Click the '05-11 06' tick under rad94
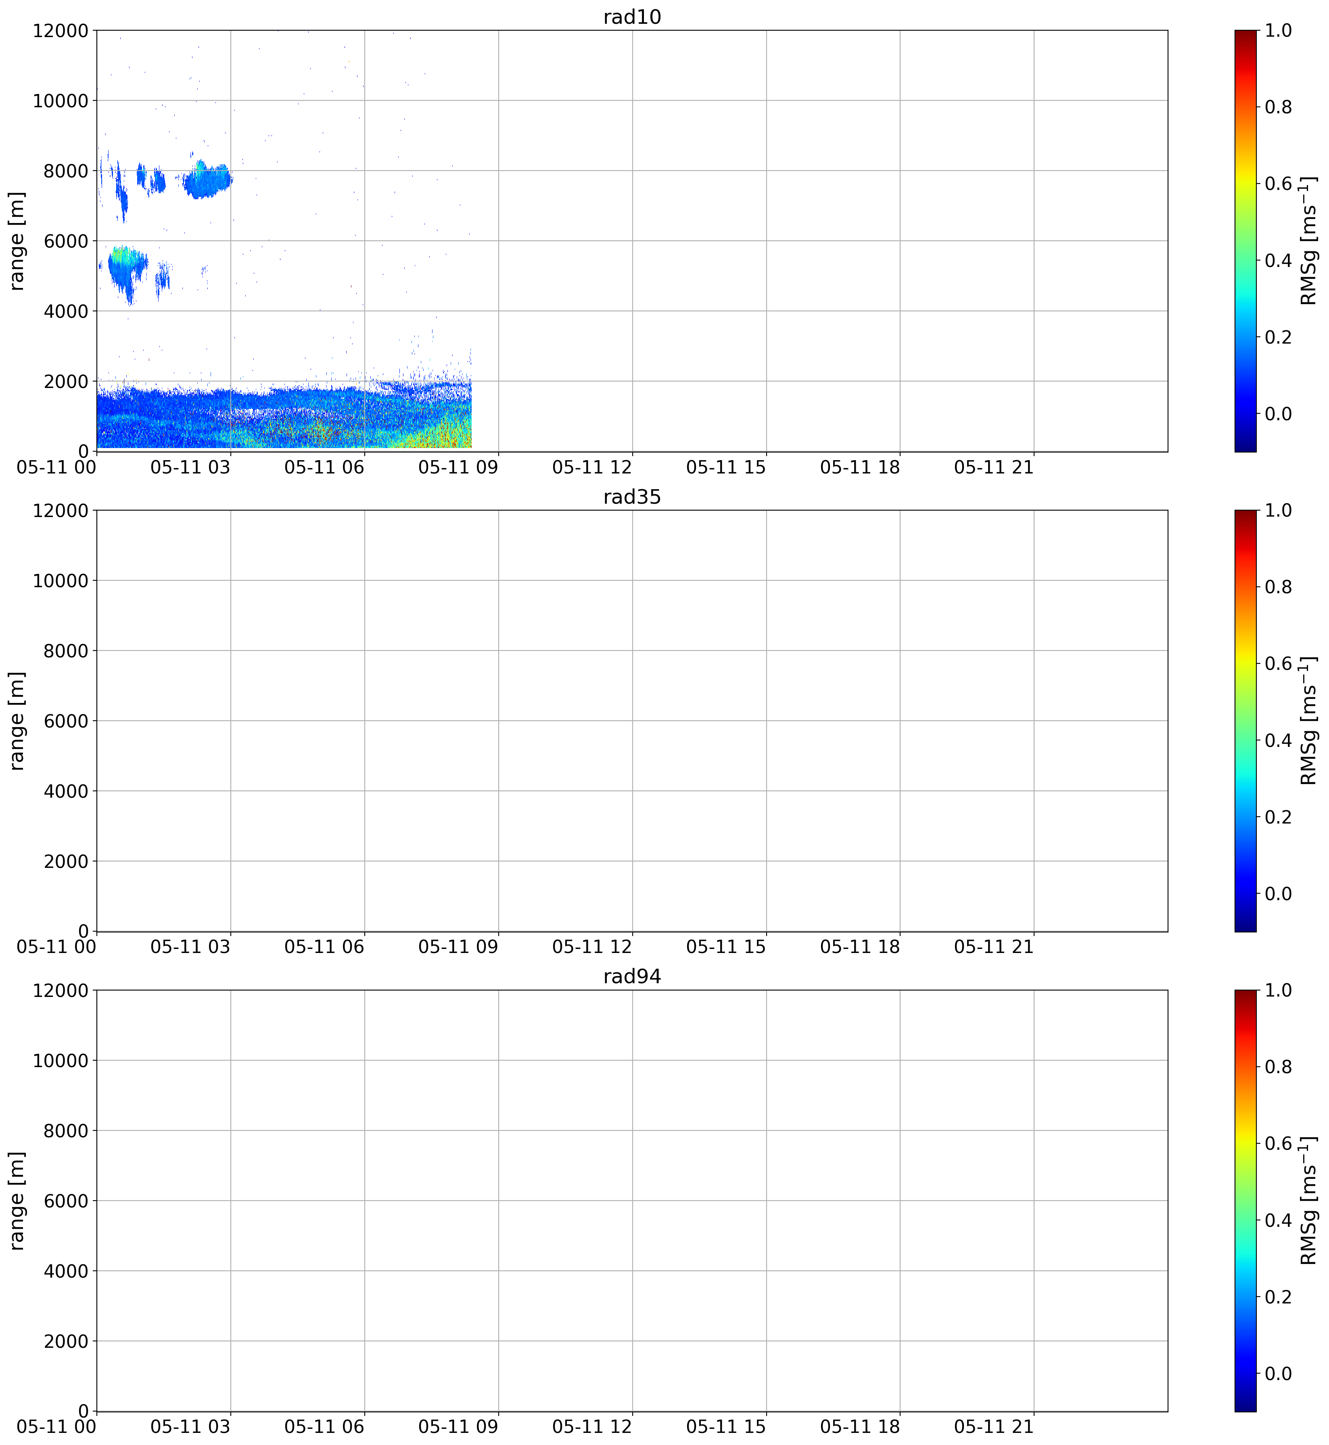1329x1445 pixels. pyautogui.click(x=324, y=1427)
